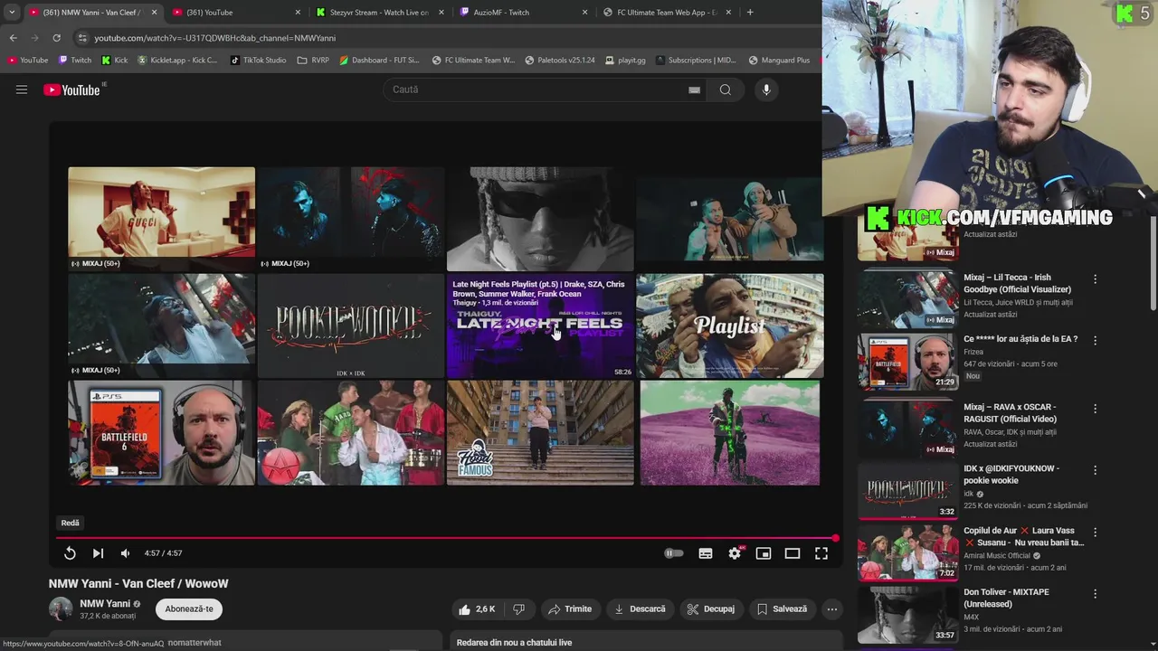Open the NMW Yanni channel avatar
Viewport: 1158px width, 651px height.
(x=61, y=609)
